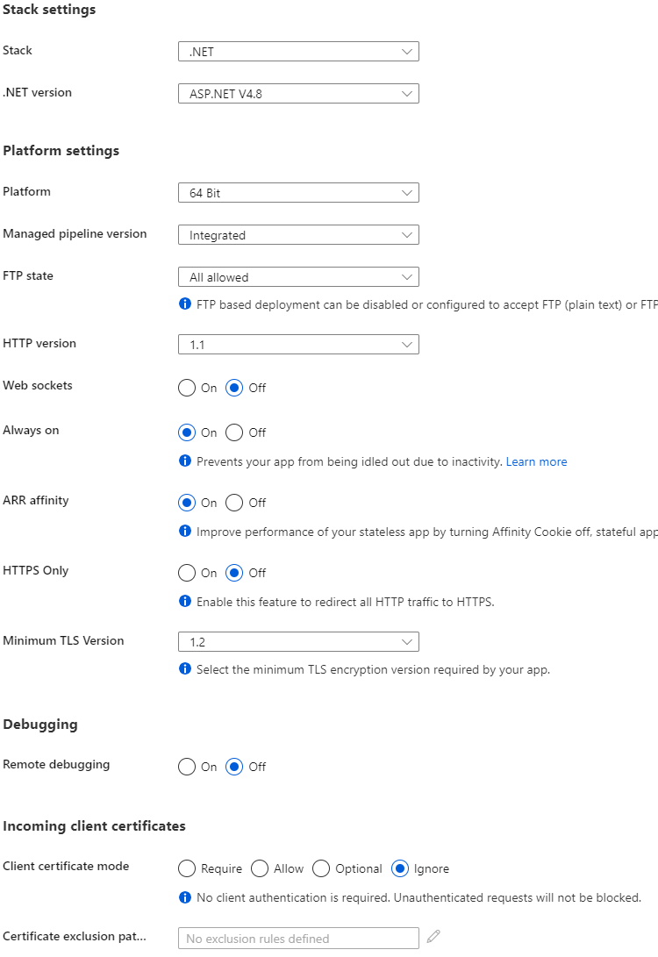Enable Remote debugging
Screen dimensions: 658x957
click(186, 766)
